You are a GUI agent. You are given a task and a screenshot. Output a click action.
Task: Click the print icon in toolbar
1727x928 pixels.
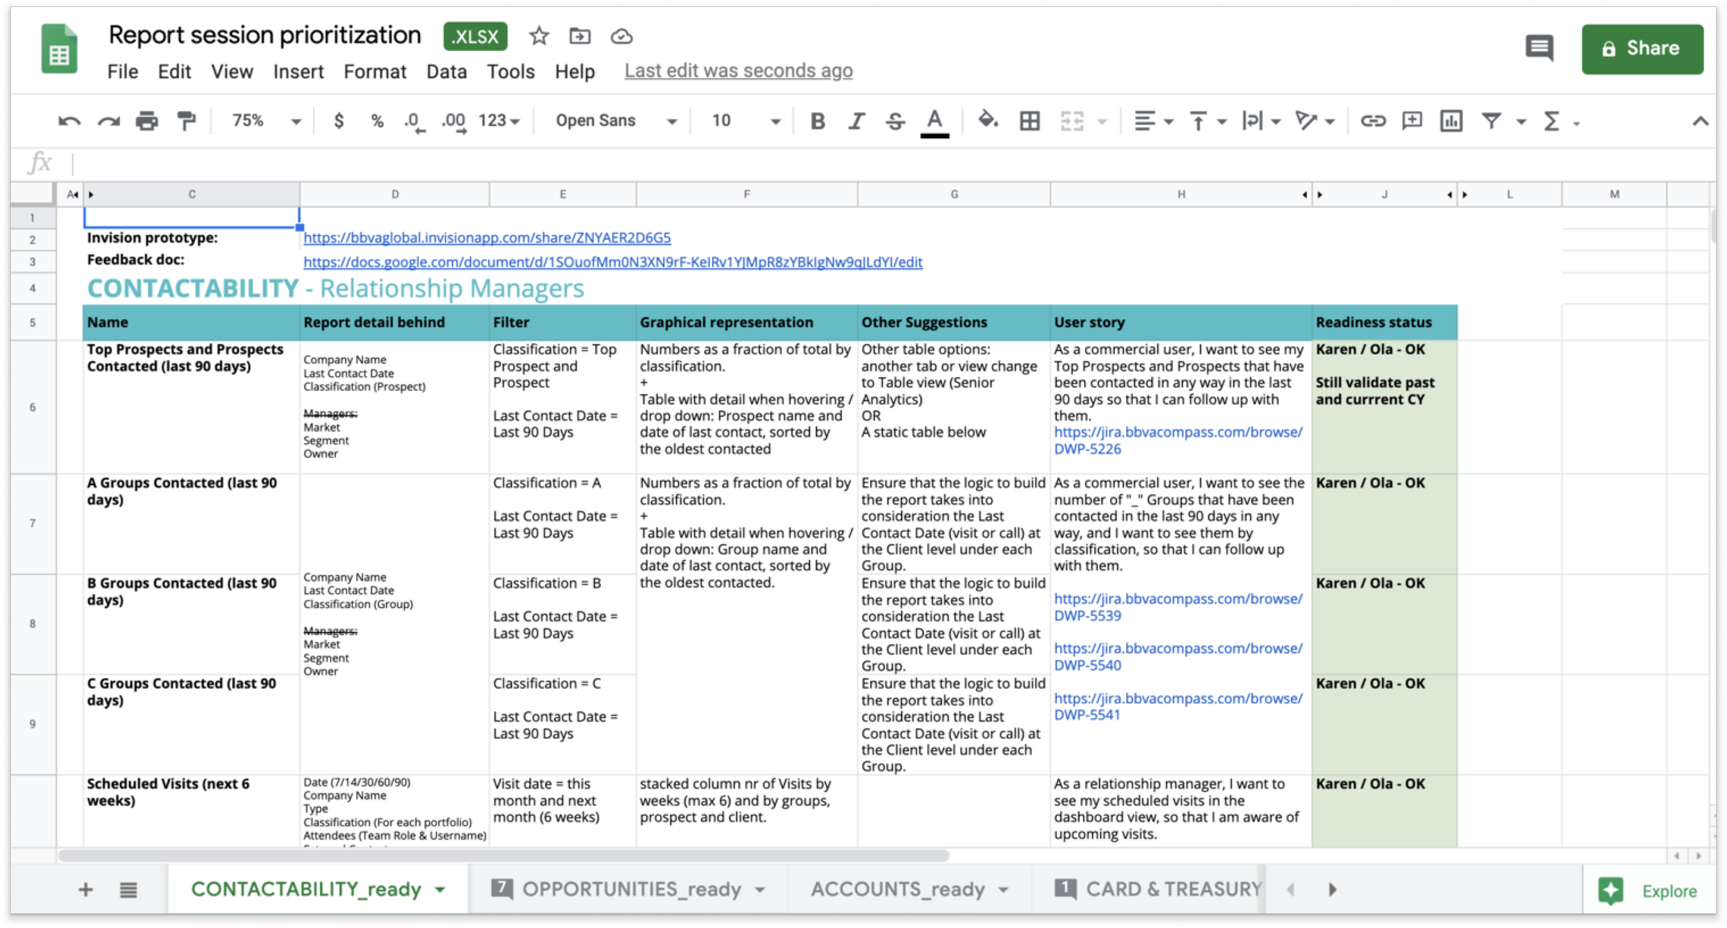click(146, 122)
